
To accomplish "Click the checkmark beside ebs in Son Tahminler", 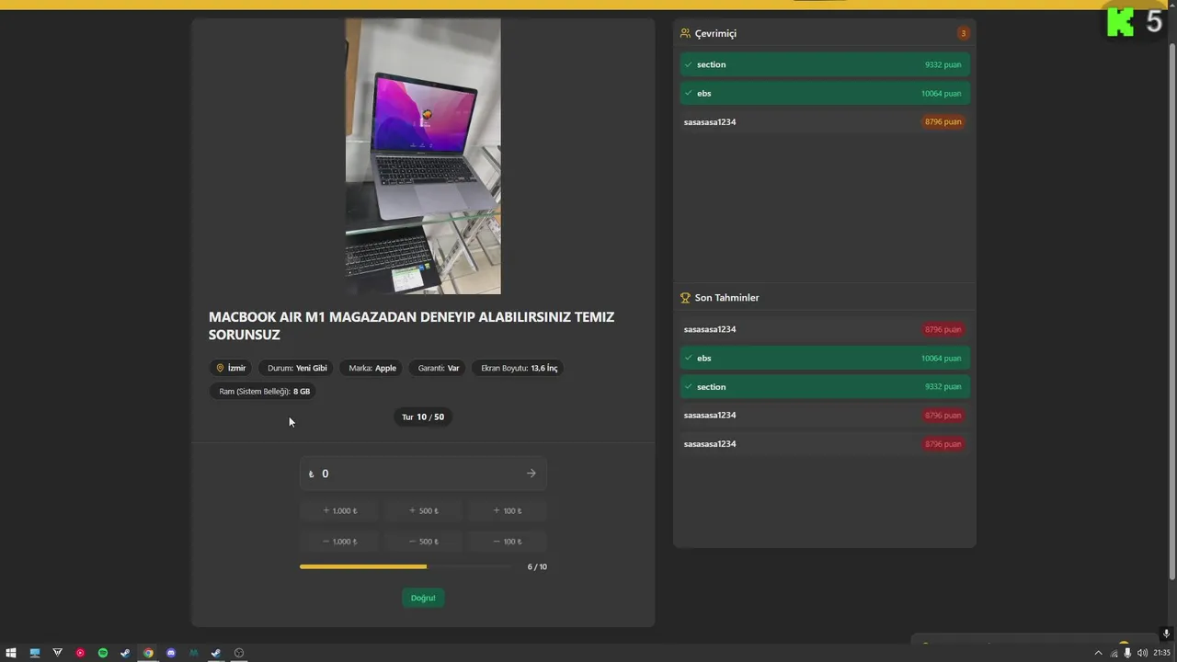I will 689,358.
